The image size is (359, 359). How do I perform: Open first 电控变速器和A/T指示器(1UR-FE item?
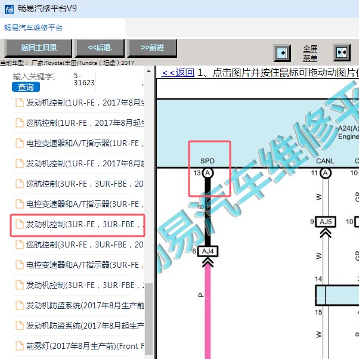tap(80, 143)
